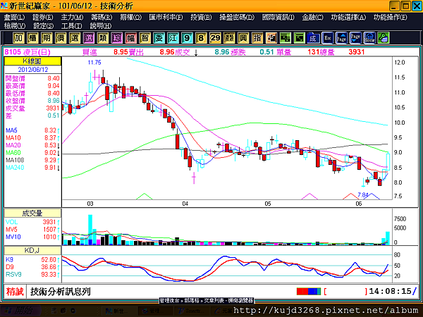Open the 匯市利率(E) menu
Screen dimensions: 423x317
[166, 17]
